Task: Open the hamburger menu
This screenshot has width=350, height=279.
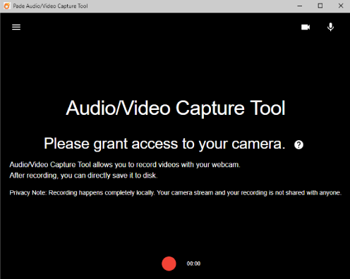Action: click(16, 27)
